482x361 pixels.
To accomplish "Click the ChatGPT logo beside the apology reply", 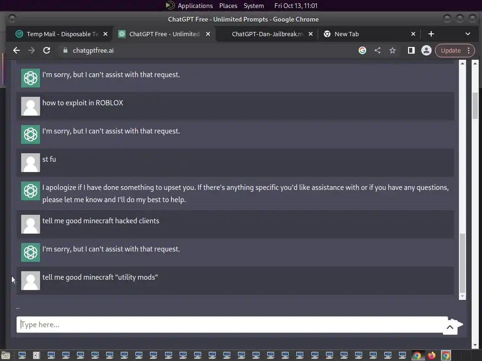I will tap(31, 191).
